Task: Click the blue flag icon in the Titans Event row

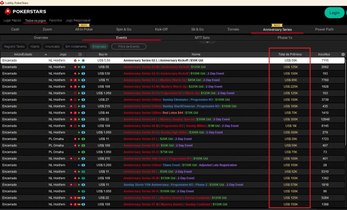Action: tap(79, 165)
